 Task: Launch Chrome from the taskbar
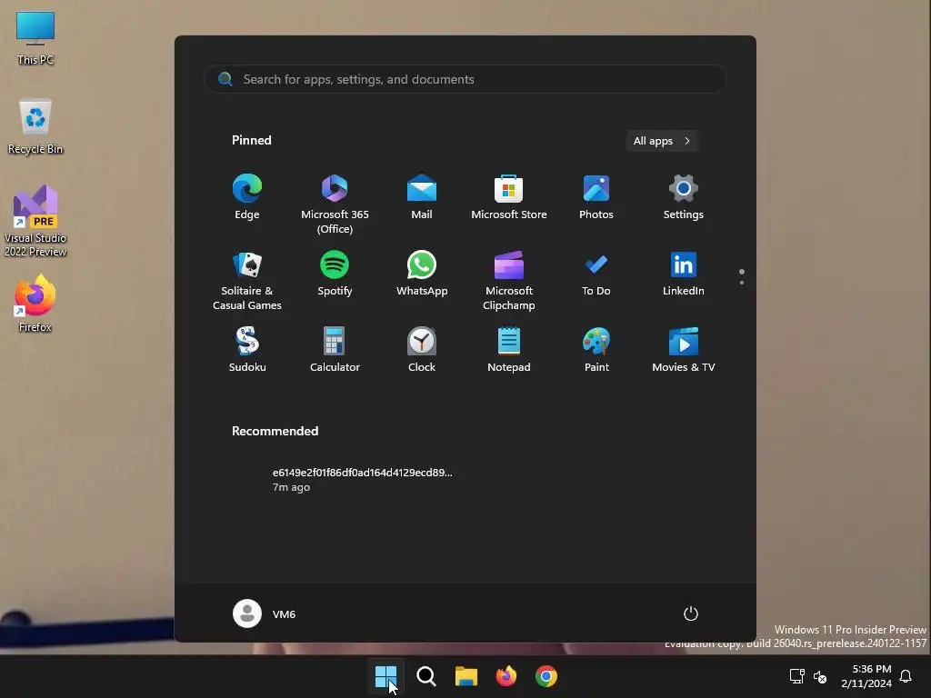tap(546, 676)
